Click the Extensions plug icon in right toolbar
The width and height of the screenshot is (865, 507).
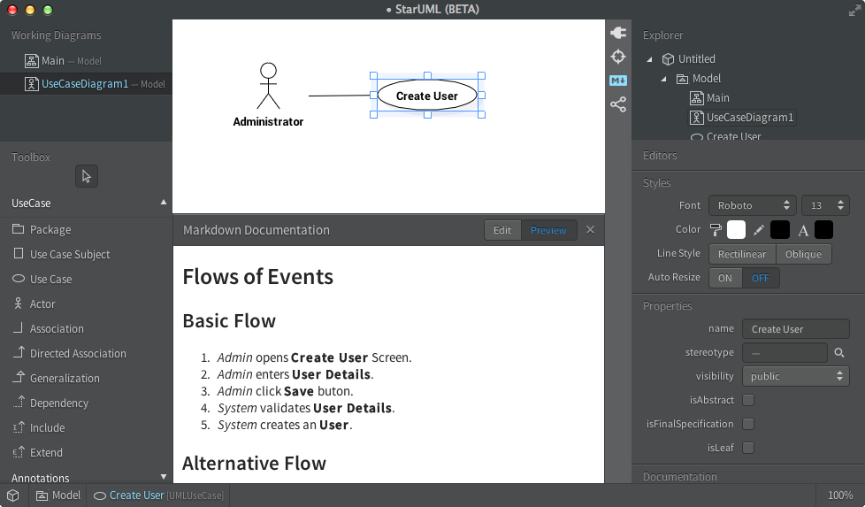pyautogui.click(x=618, y=33)
